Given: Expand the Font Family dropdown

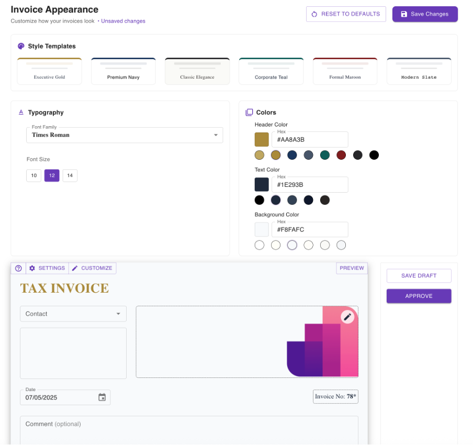Looking at the screenshot, I should [125, 135].
